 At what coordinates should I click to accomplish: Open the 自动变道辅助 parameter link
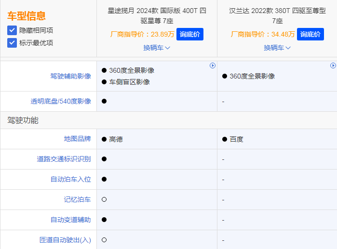tap(70, 220)
